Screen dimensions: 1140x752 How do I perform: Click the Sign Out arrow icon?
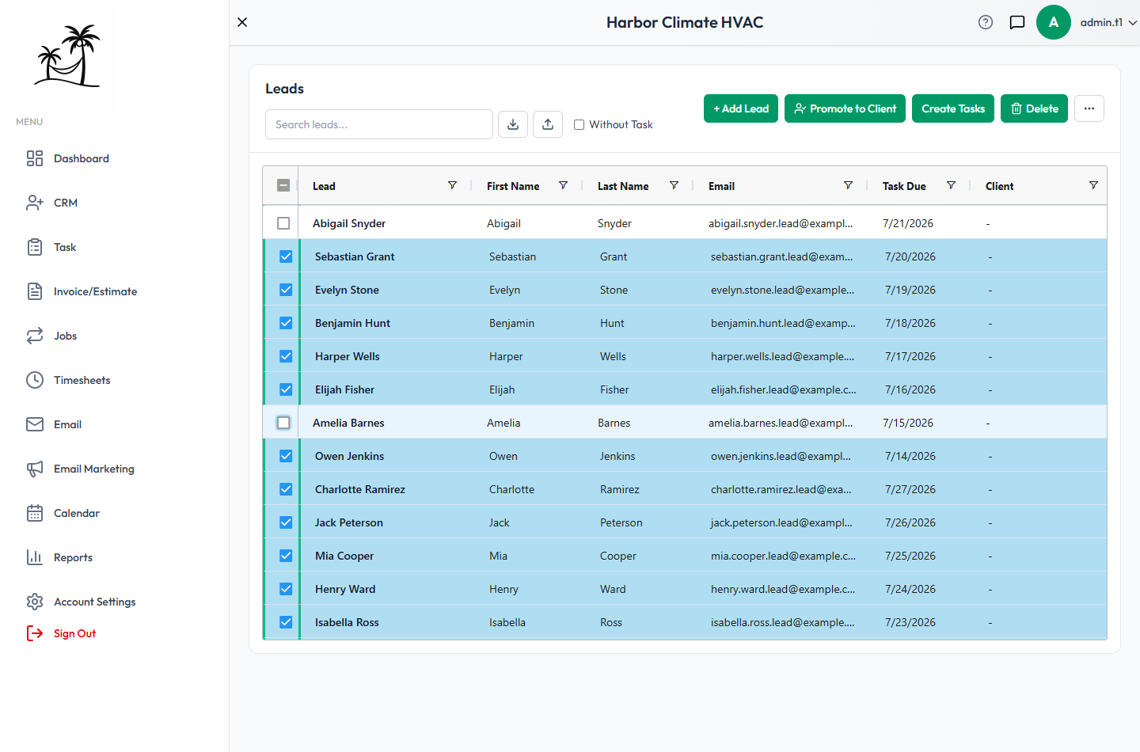tap(35, 633)
